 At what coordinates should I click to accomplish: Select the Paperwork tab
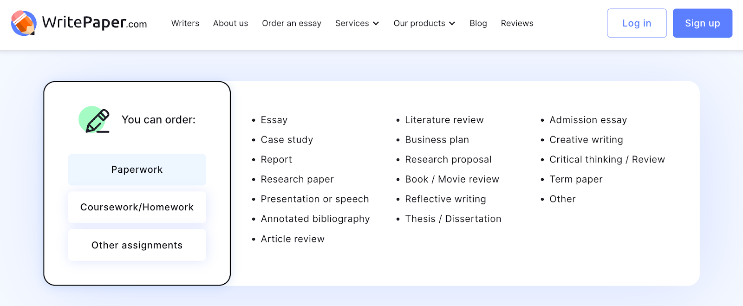coord(137,170)
